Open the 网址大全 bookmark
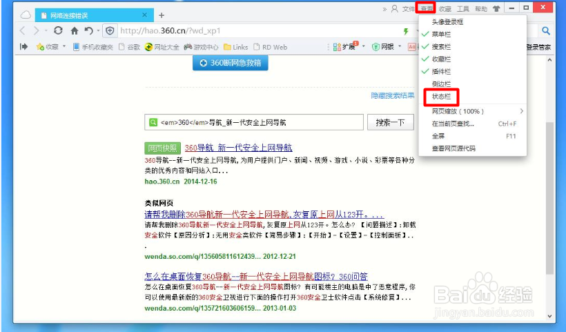 (x=162, y=47)
